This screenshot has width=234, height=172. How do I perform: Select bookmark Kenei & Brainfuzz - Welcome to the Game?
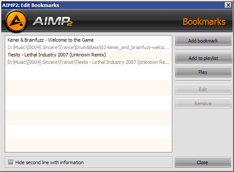(50, 40)
